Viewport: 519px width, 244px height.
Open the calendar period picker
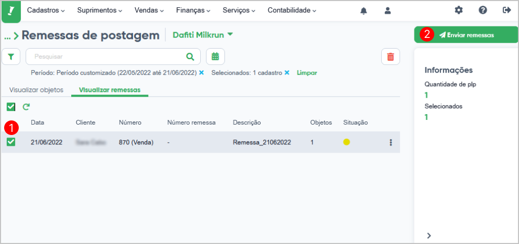[x=215, y=57]
